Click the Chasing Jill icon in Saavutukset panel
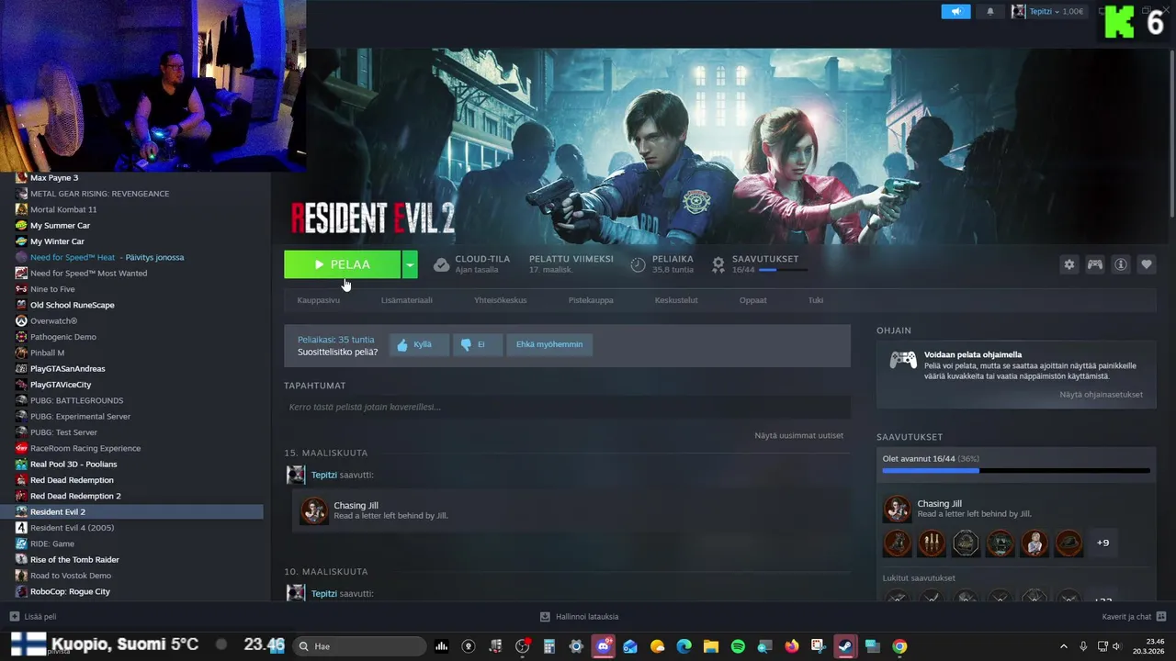 coord(897,510)
